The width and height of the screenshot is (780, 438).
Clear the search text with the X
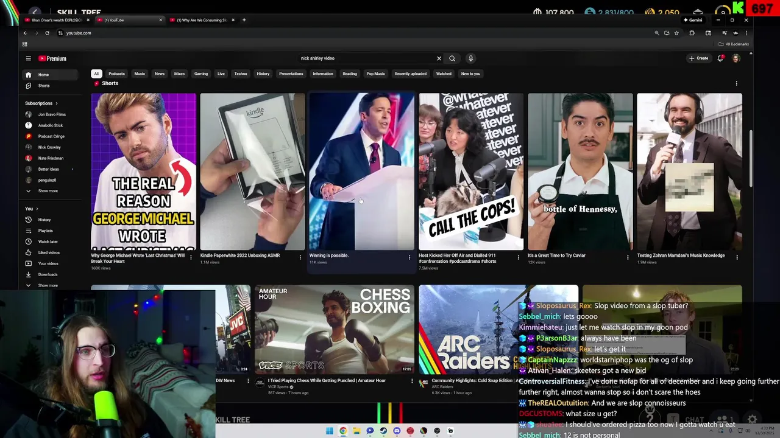(x=439, y=58)
